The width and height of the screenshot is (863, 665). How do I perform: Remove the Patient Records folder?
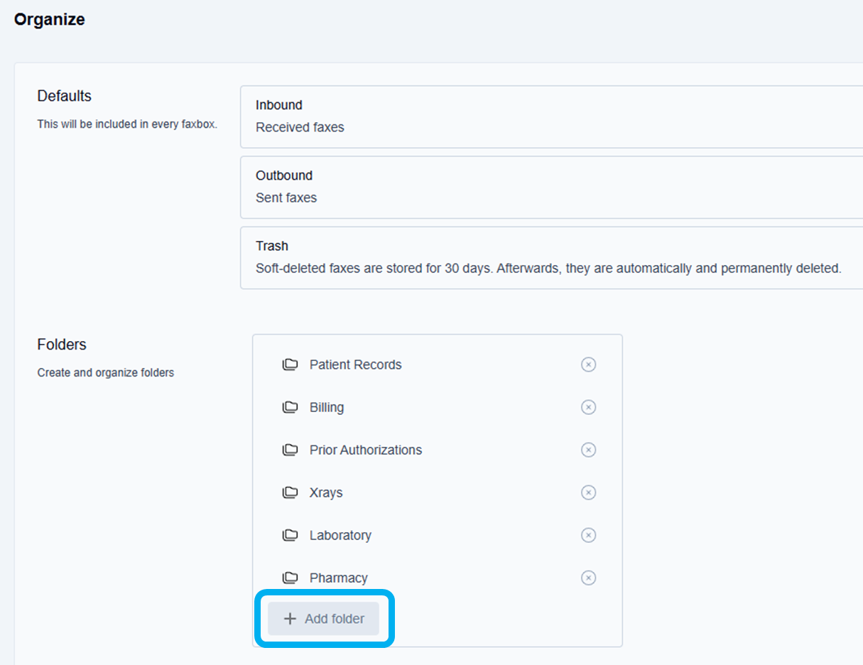pos(588,364)
